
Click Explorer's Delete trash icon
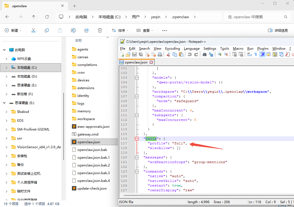100,30
